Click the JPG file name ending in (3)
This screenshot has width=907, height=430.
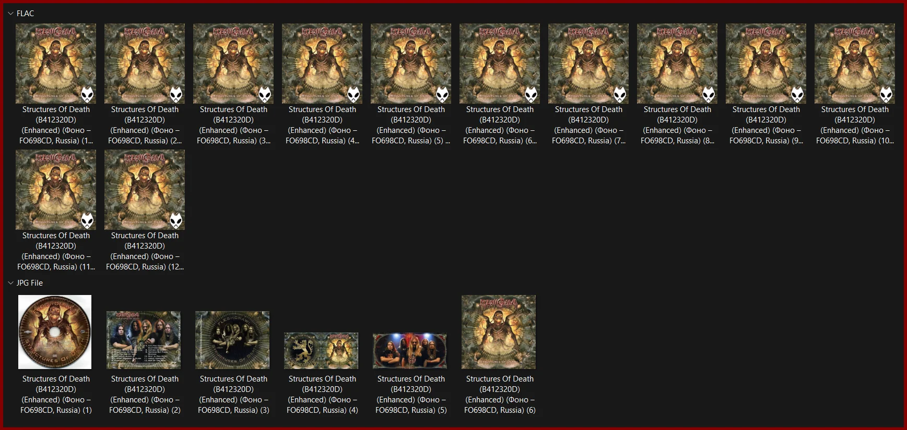pos(233,395)
